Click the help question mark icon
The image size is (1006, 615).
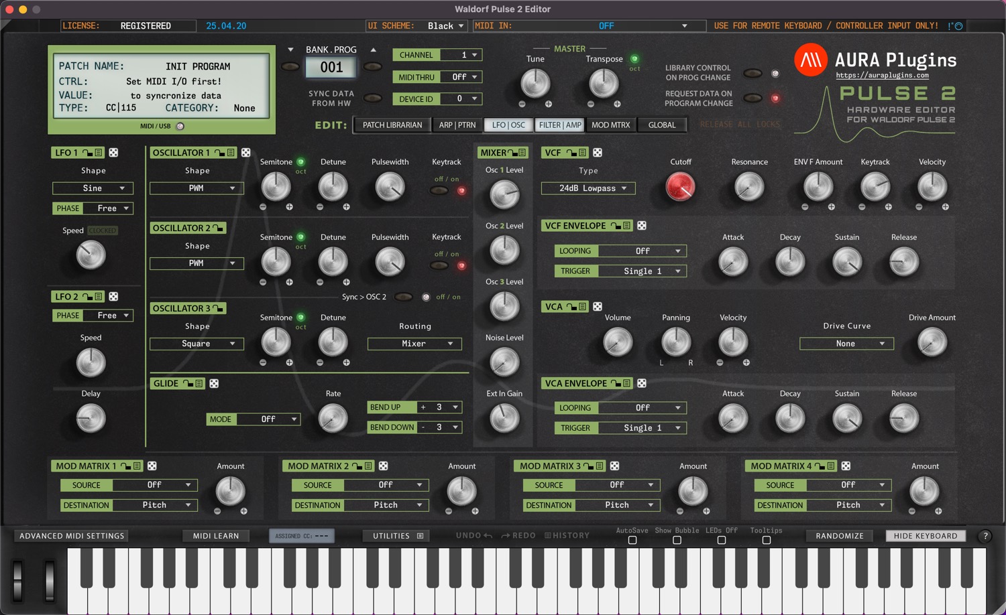click(x=985, y=536)
